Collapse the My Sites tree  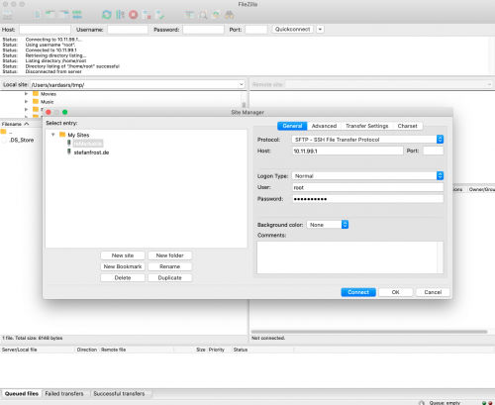click(52, 135)
